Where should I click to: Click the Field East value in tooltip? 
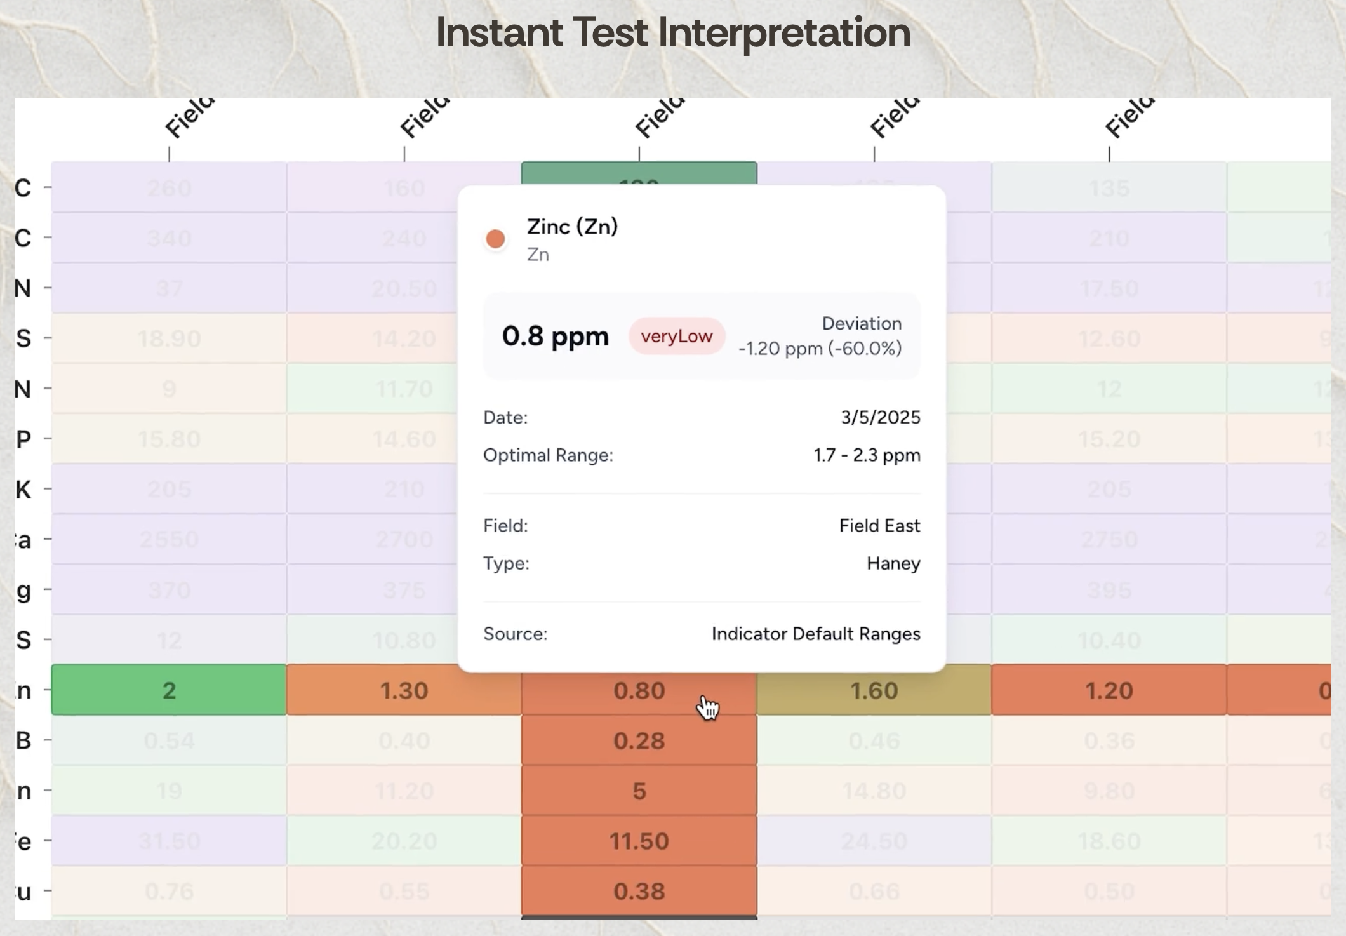pyautogui.click(x=879, y=526)
